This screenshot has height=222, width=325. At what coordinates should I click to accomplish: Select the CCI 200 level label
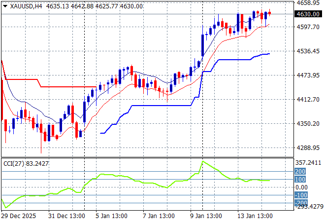[x=300, y=172]
